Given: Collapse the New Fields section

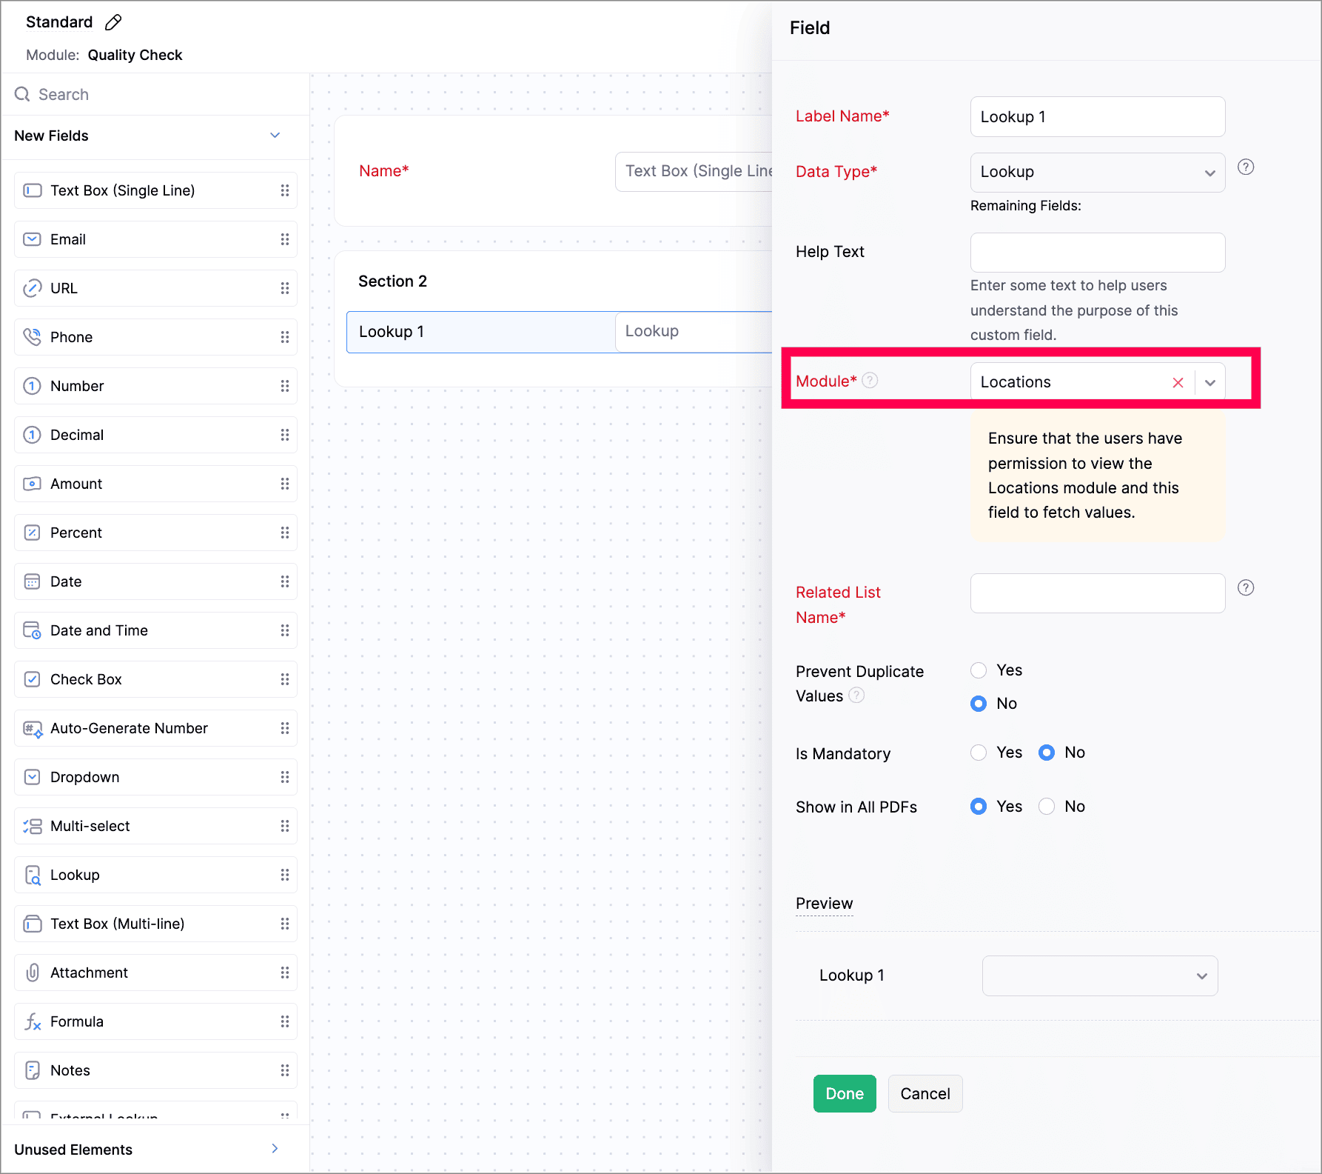Looking at the screenshot, I should (275, 136).
